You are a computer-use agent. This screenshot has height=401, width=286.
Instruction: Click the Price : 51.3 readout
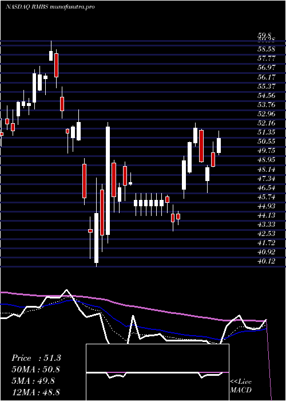click(x=36, y=358)
